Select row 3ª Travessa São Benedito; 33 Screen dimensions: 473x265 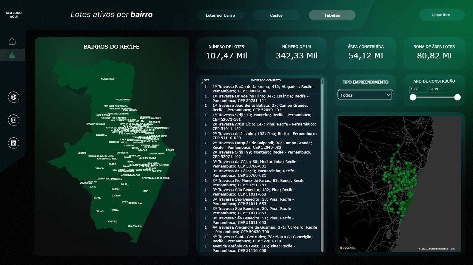pyautogui.click(x=260, y=202)
